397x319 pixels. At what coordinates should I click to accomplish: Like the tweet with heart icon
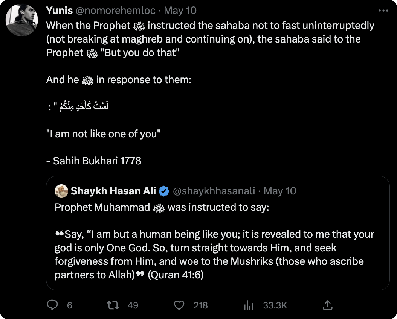181,305
